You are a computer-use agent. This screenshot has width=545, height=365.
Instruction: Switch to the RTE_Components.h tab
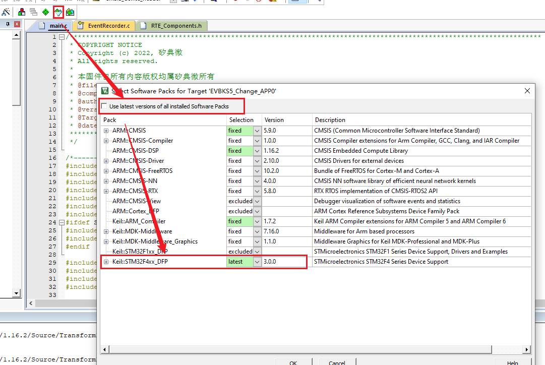176,25
